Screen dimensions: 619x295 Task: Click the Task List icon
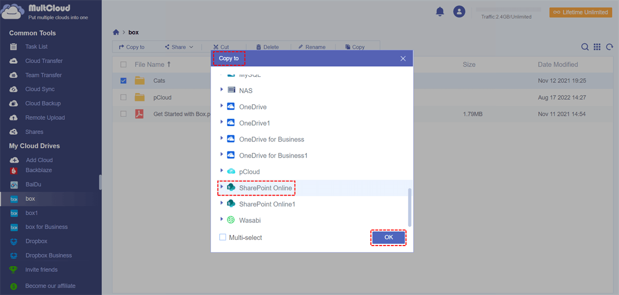pyautogui.click(x=14, y=47)
